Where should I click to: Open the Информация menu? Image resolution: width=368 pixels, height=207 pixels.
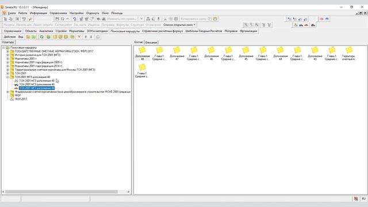39,13
